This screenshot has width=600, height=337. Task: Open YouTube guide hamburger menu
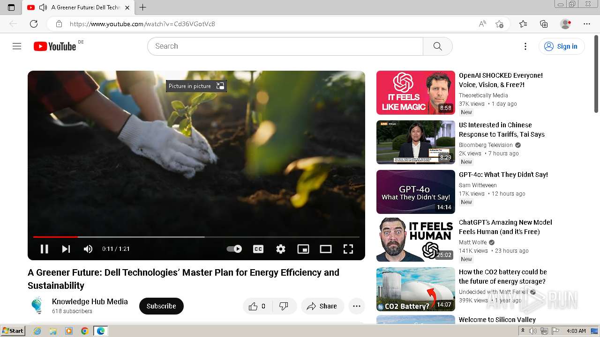click(17, 46)
